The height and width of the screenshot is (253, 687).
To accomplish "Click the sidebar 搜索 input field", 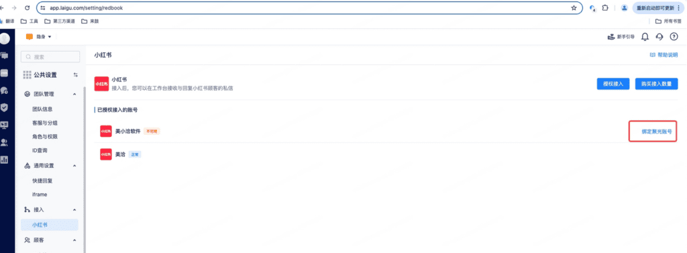I will [x=50, y=56].
